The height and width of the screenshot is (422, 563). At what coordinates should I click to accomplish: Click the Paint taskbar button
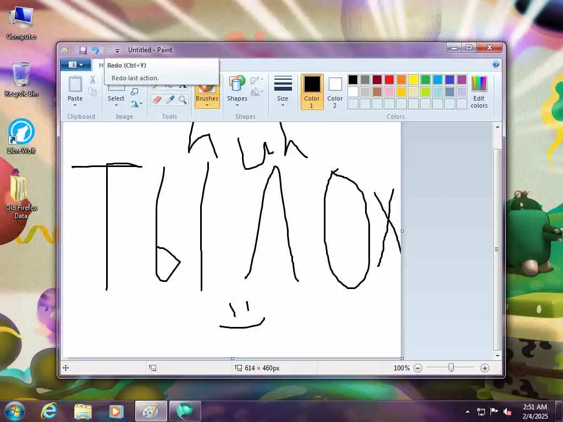(151, 411)
